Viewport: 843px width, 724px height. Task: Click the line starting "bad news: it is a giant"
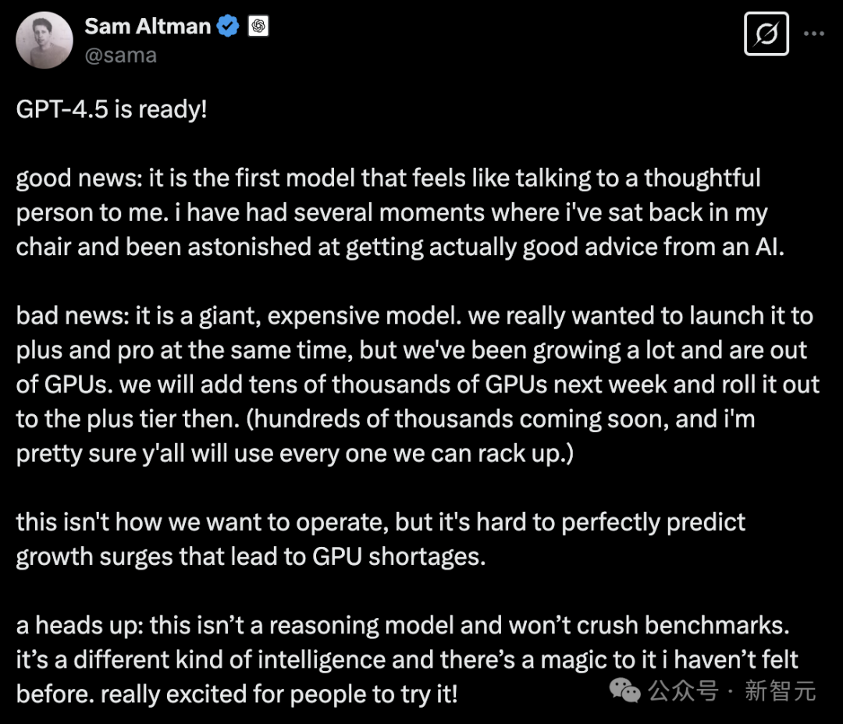pos(414,316)
